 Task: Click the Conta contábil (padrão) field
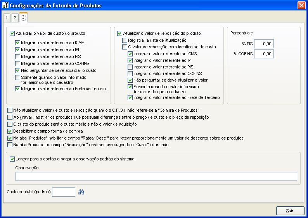64,192
